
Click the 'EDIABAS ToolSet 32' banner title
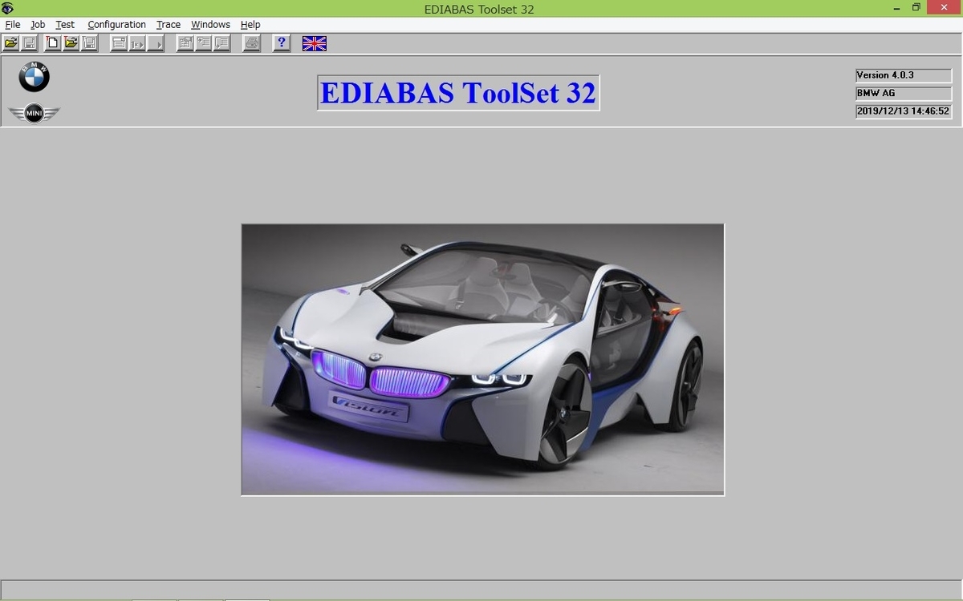(x=458, y=93)
